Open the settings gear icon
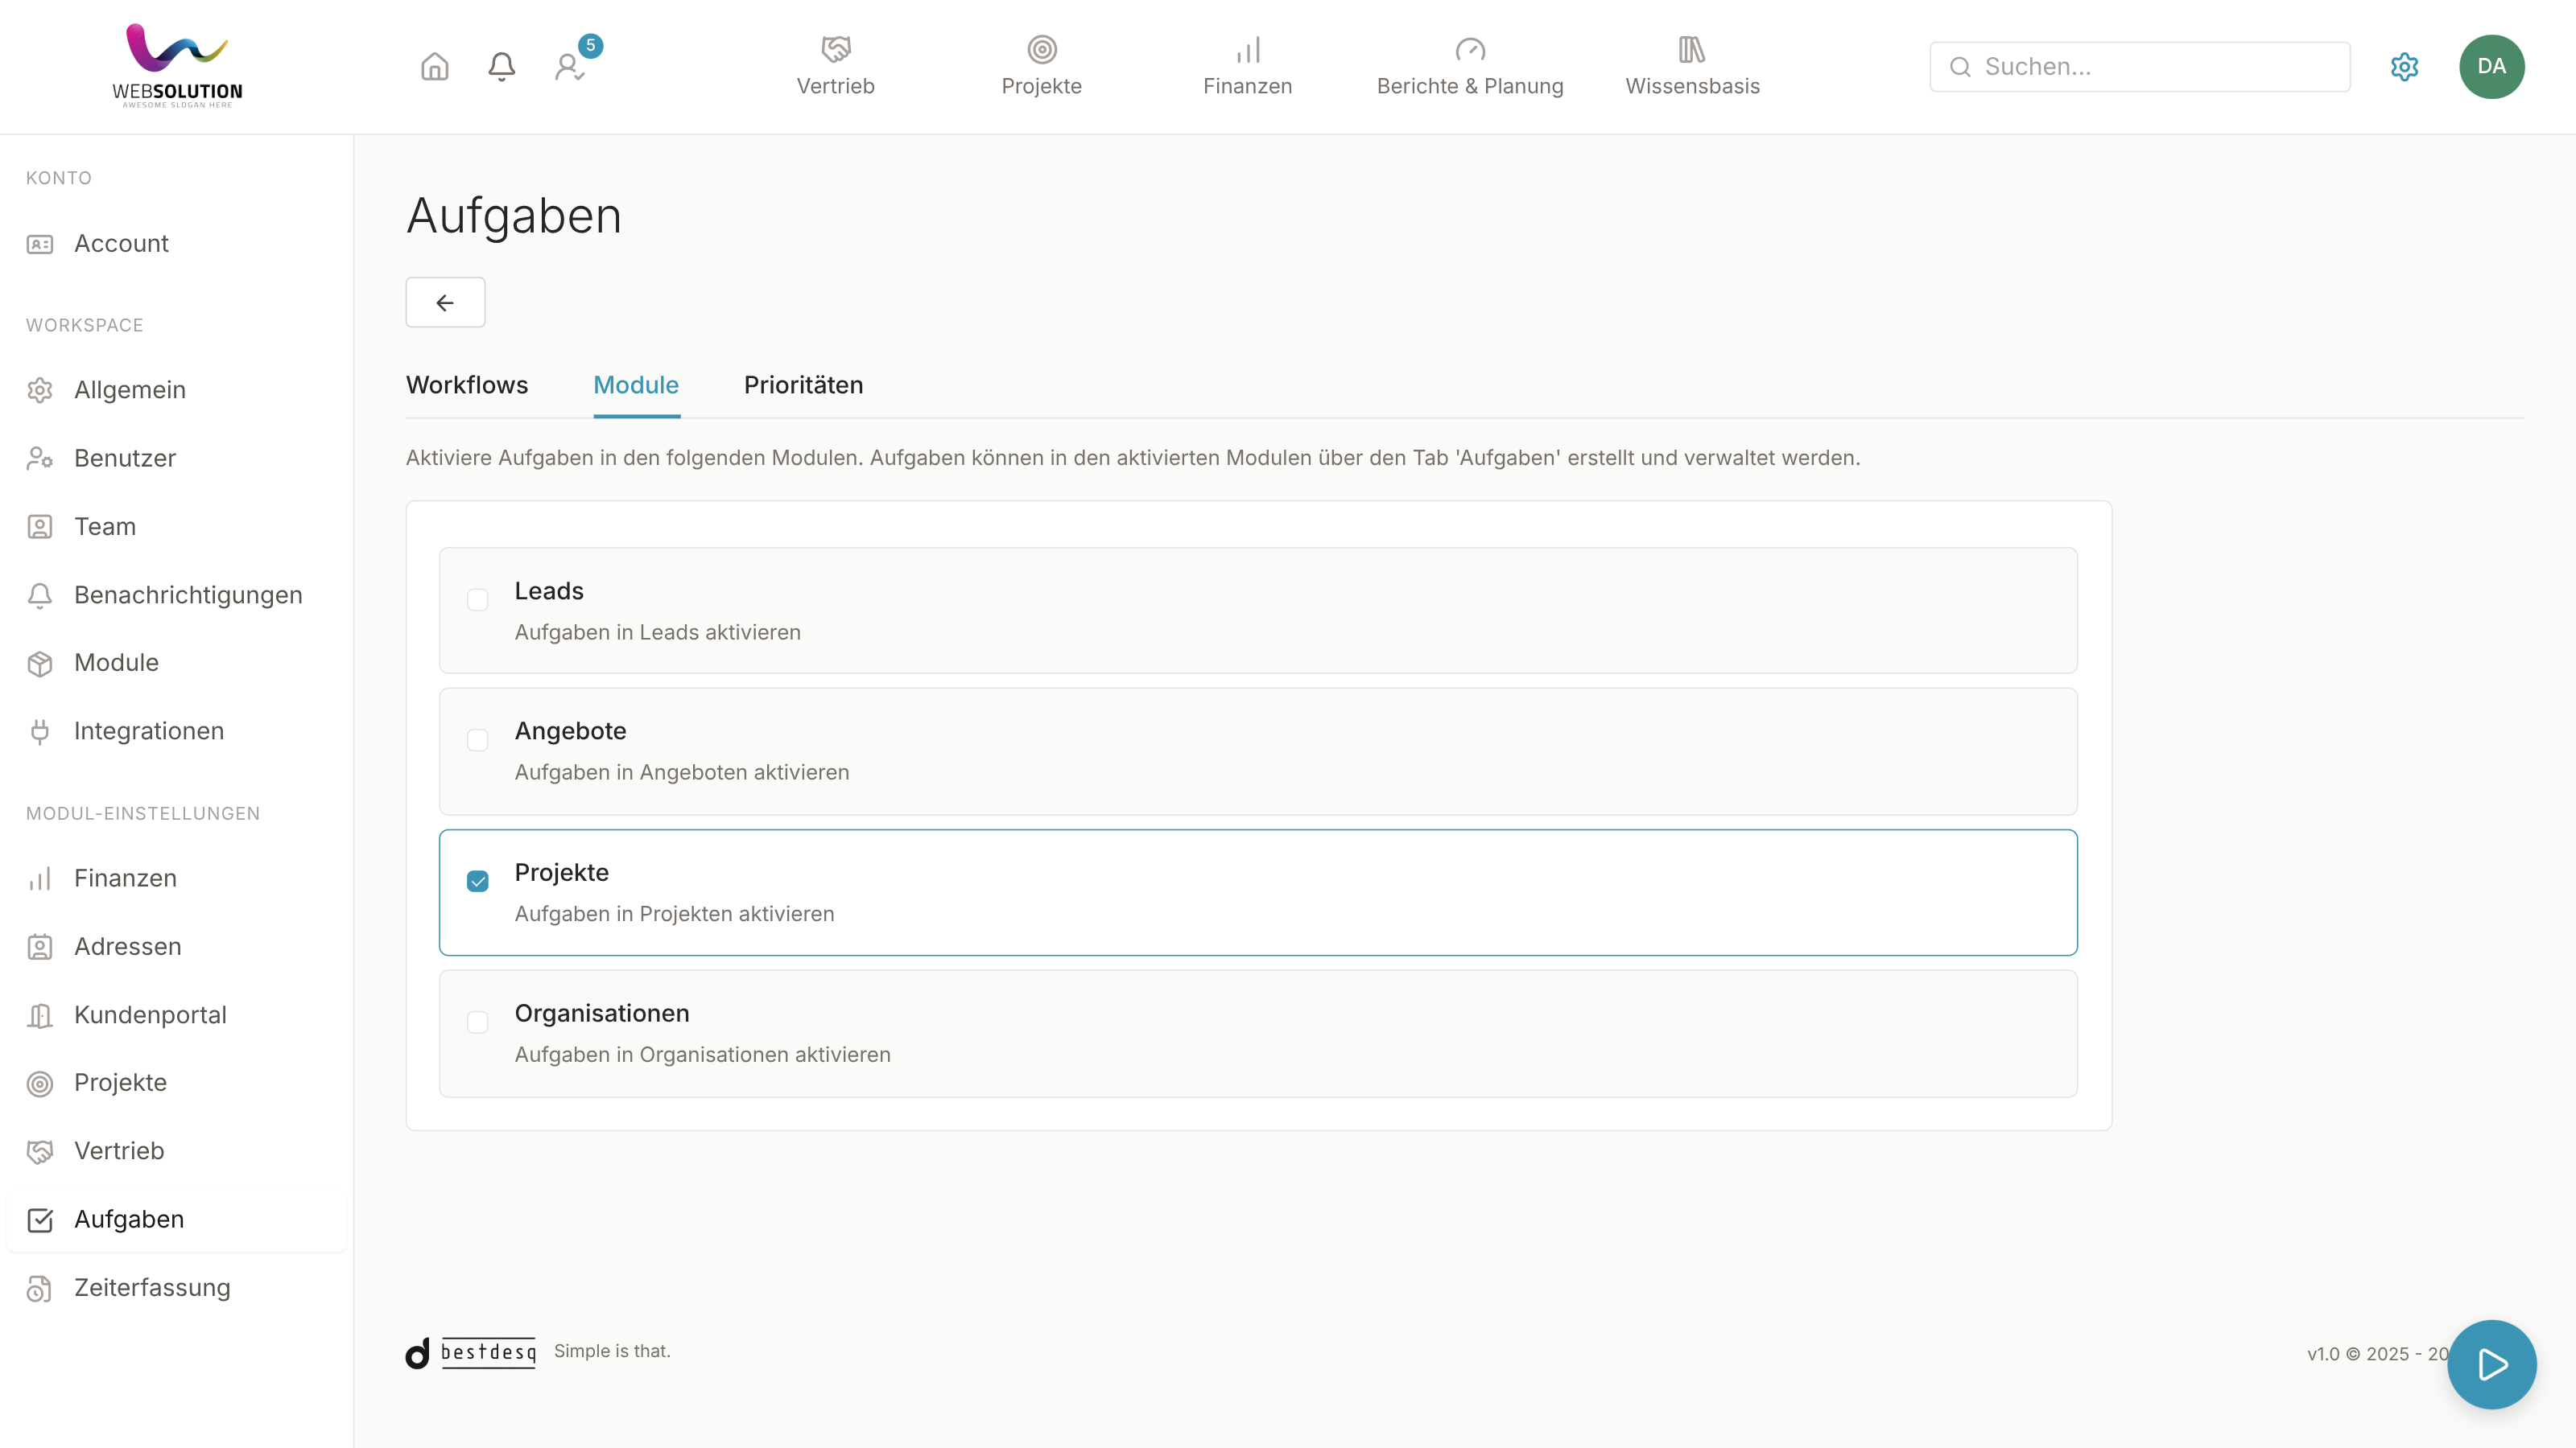Image resolution: width=2576 pixels, height=1448 pixels. pos(2404,67)
